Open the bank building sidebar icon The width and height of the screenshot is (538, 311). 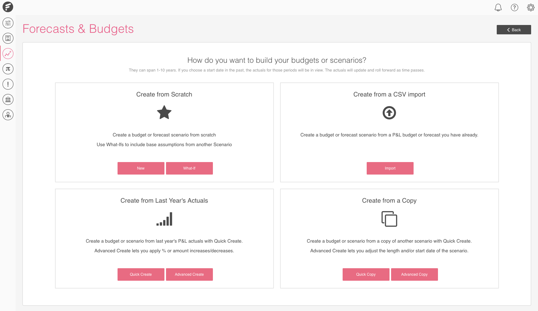(8, 99)
